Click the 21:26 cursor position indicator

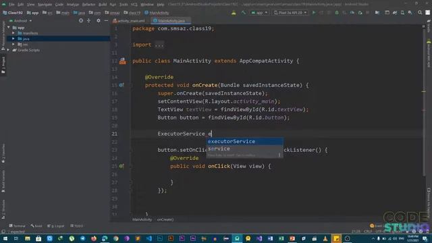pyautogui.click(x=356, y=232)
